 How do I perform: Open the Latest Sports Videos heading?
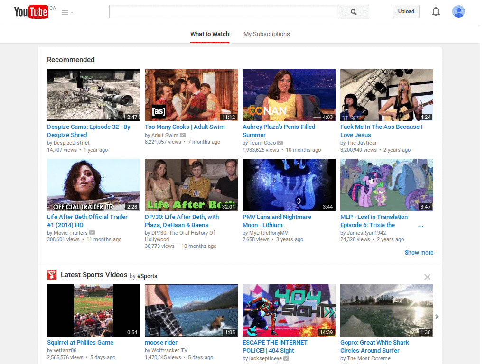(94, 275)
